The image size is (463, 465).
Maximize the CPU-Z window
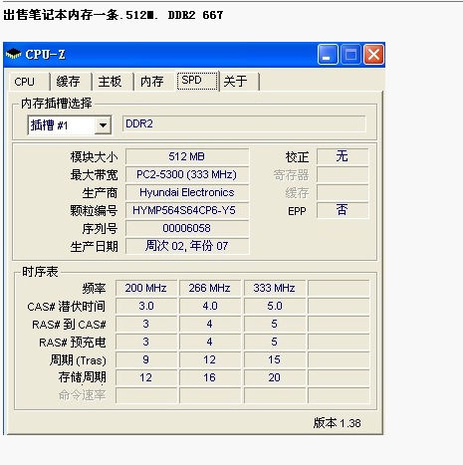(x=350, y=54)
